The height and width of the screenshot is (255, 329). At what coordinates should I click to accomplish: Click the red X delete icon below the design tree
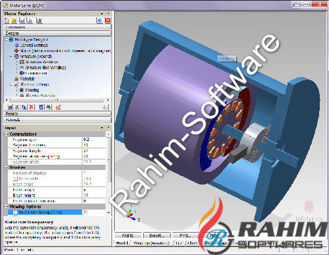click(32, 107)
